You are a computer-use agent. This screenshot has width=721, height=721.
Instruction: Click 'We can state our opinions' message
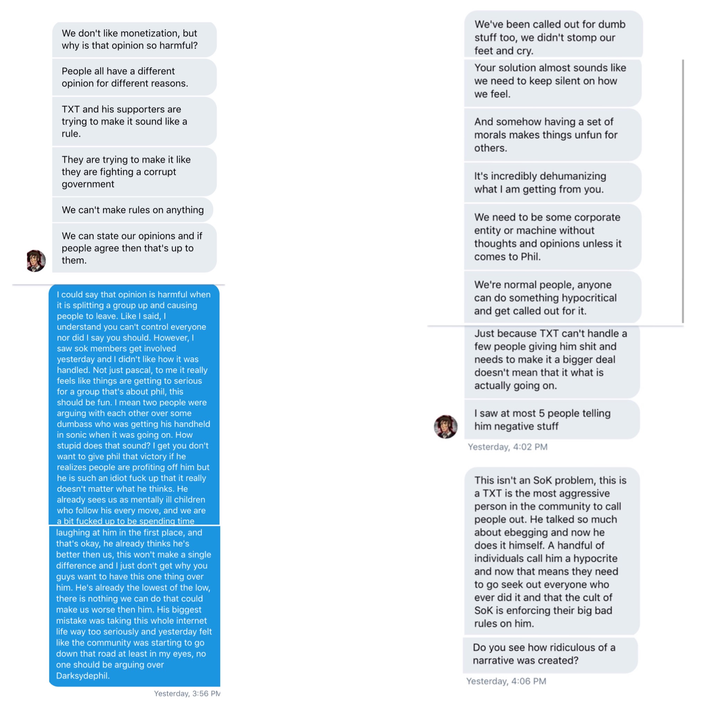(134, 248)
